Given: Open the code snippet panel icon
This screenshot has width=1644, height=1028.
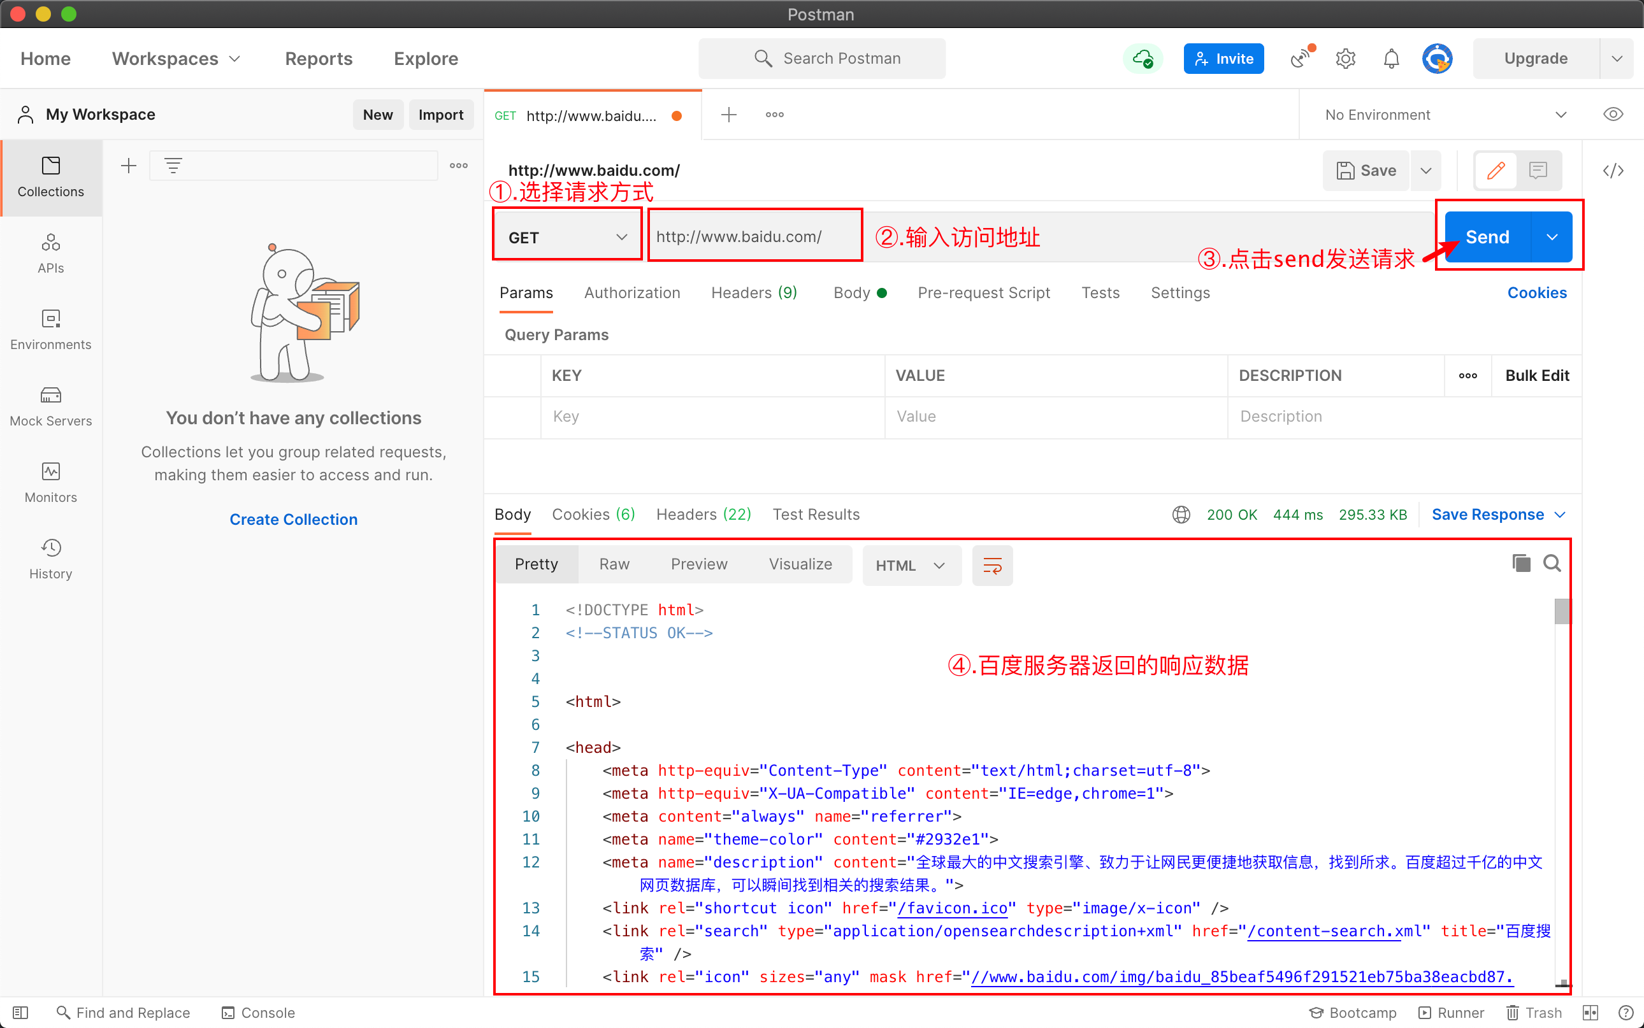Looking at the screenshot, I should click(1613, 171).
